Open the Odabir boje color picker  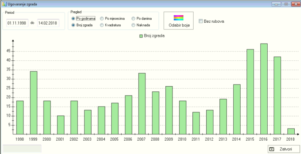[179, 21]
